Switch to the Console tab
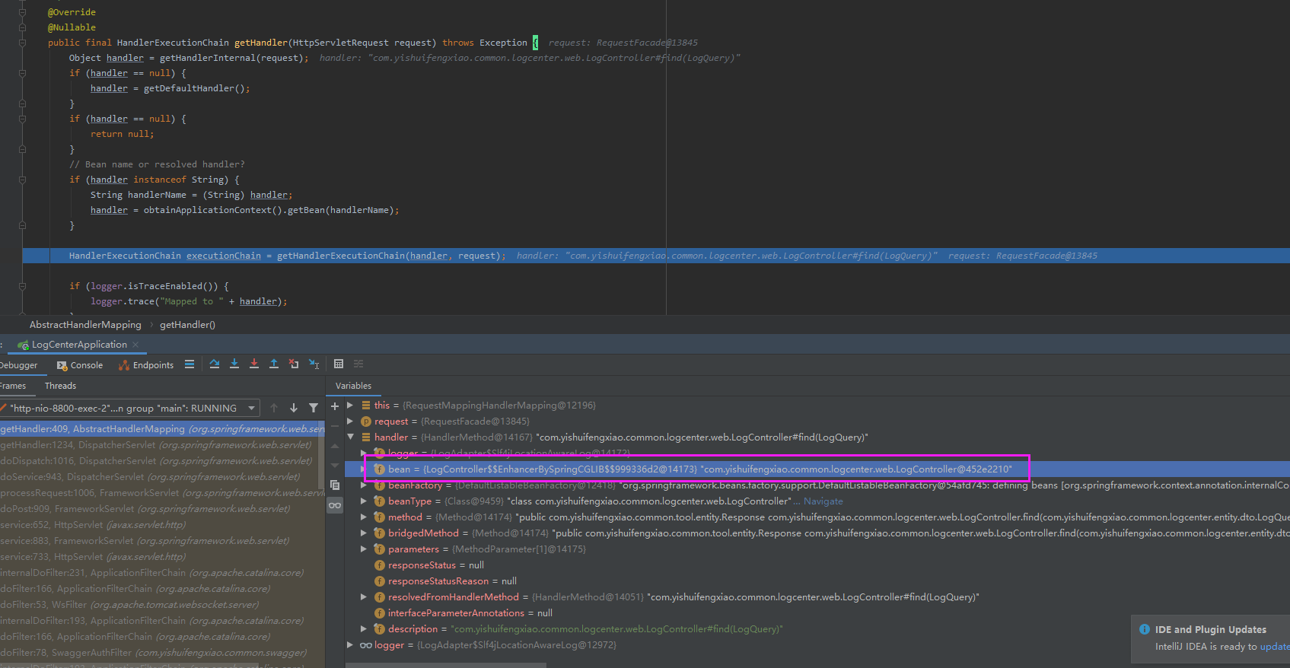This screenshot has height=668, width=1290. (x=80, y=365)
